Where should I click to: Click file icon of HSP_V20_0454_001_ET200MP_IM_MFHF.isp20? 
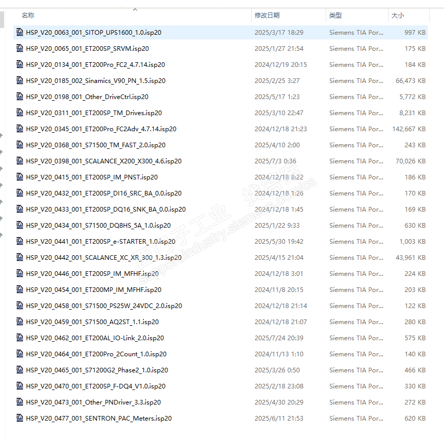(x=20, y=289)
